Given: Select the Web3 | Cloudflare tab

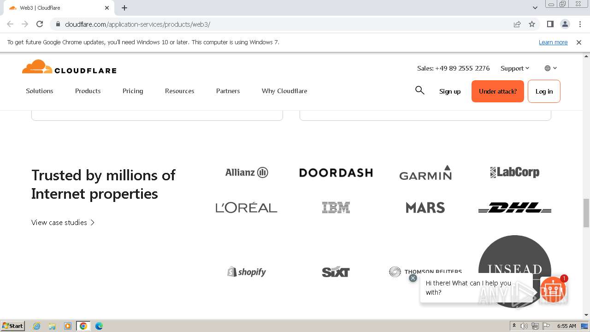Looking at the screenshot, I should tap(59, 8).
